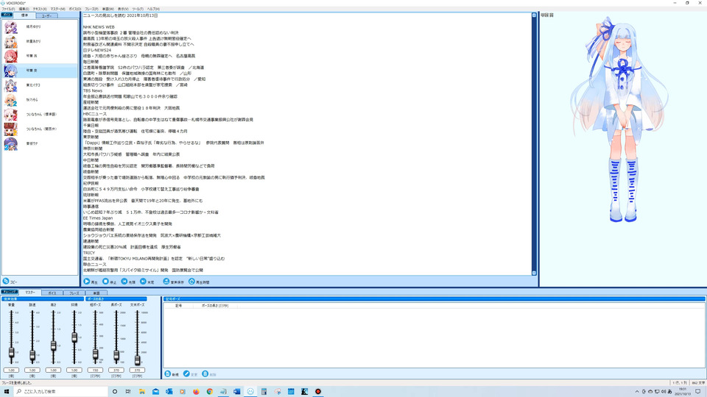Image resolution: width=707 pixels, height=397 pixels.
Task: Open the 表示(V) menu
Action: [x=123, y=9]
